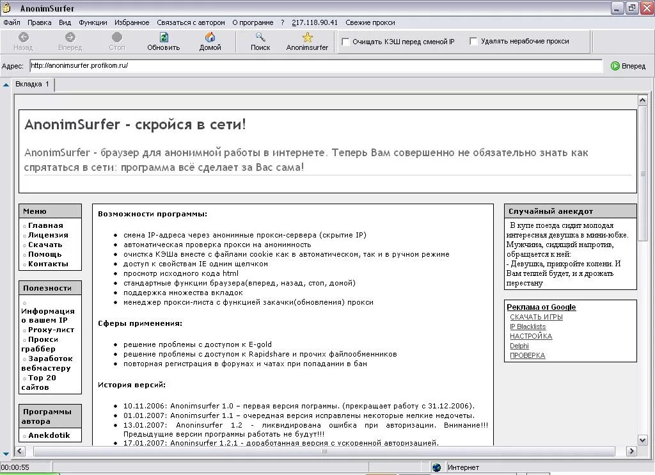Viewport: 655px width, 475px height.
Task: Click the green Вперед go button
Action: click(x=628, y=66)
